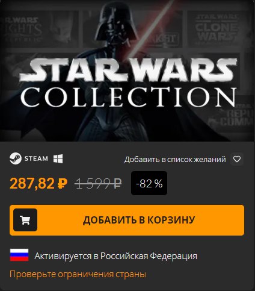Screen dimensions: 255x291
Task: Click Darth Vader's helmet in banner
Action: tap(115, 24)
